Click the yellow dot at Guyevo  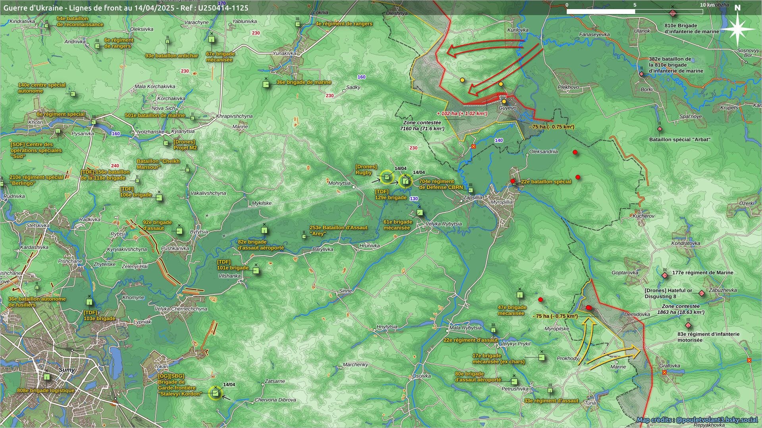(504, 101)
